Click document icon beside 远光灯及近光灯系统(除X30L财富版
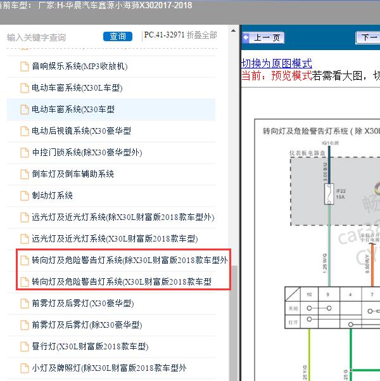380x381 pixels. [x=25, y=217]
